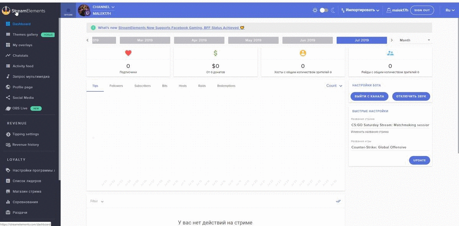Click the blue raids people icon
Screen dimensions: 459x226
click(x=390, y=53)
